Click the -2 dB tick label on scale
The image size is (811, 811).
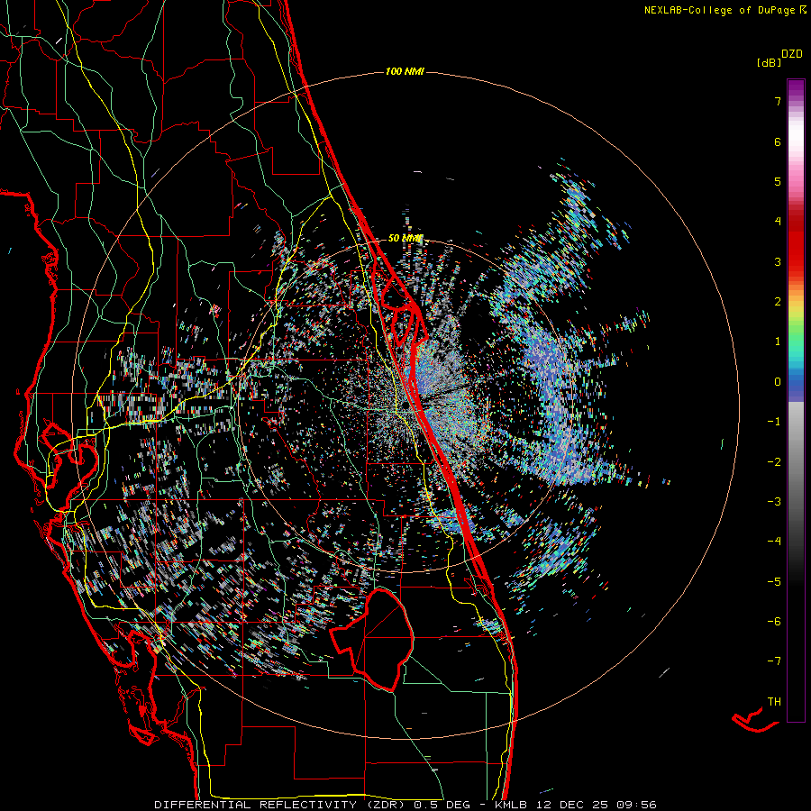coord(774,462)
